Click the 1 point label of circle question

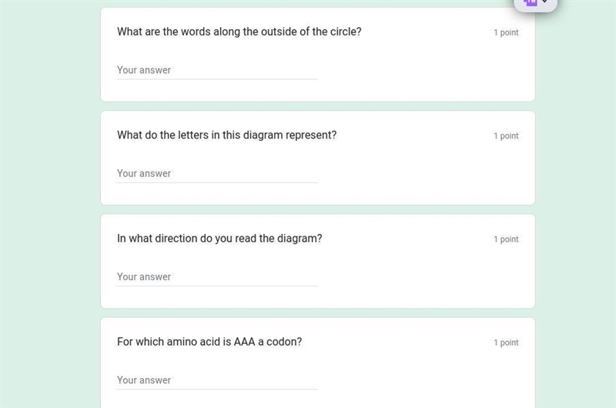point(506,32)
